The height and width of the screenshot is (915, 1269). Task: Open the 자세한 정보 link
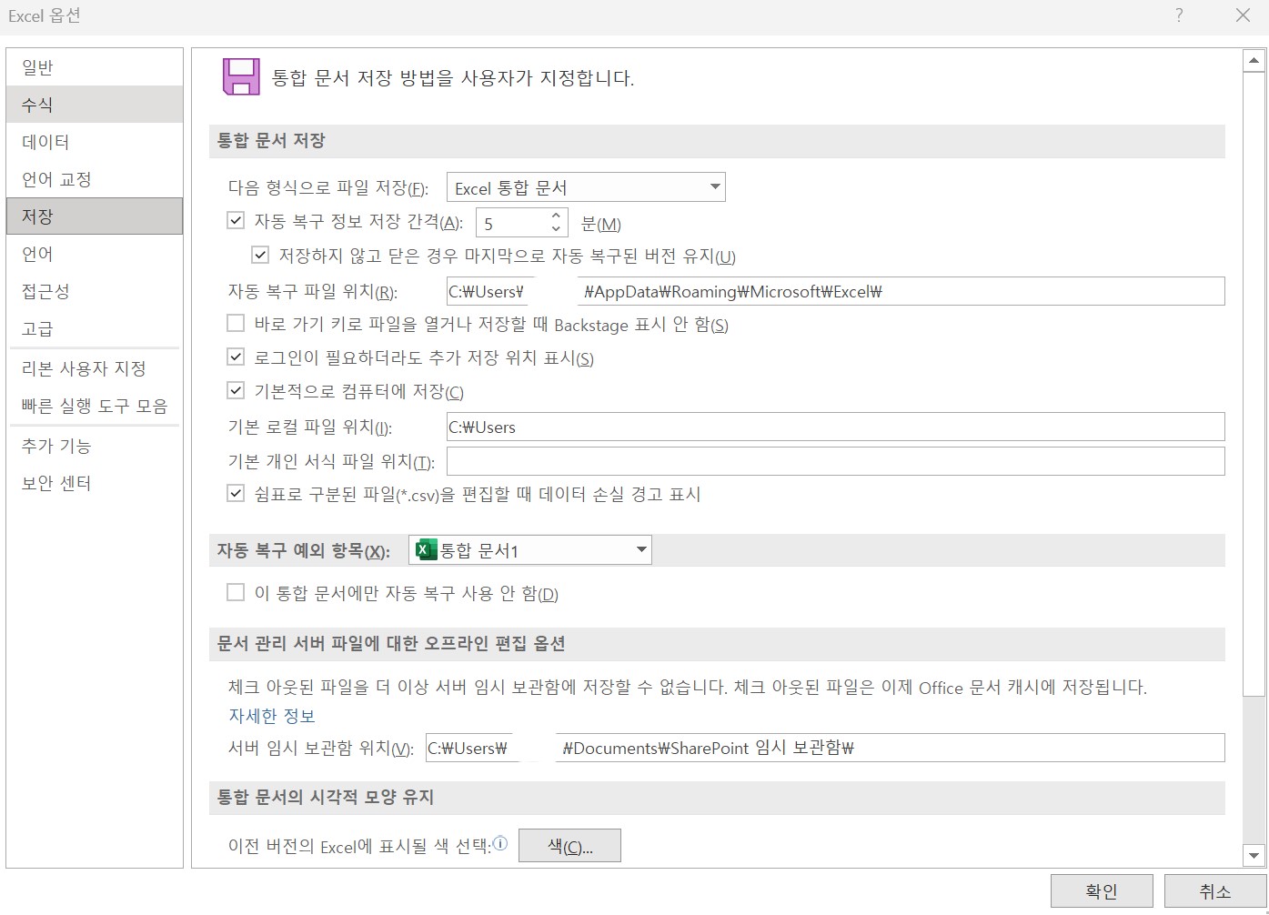[x=271, y=716]
